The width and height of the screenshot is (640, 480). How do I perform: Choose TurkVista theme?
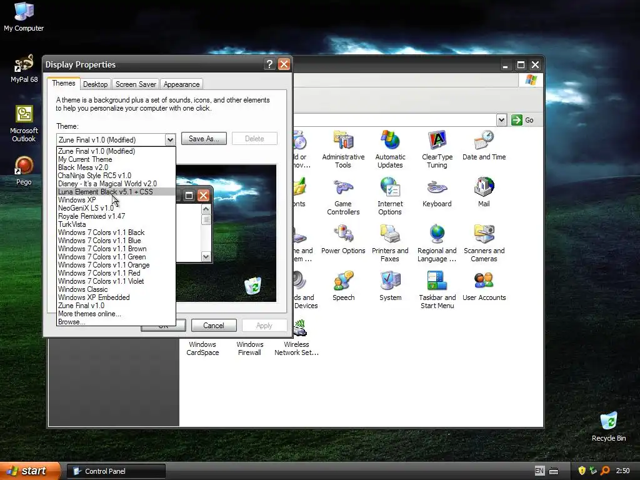[116, 224]
